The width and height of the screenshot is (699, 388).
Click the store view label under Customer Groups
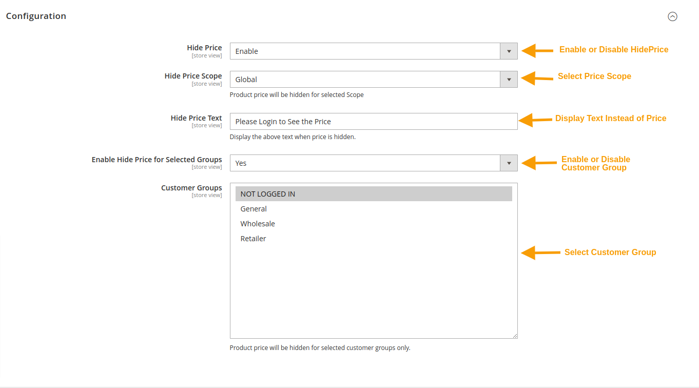(x=207, y=195)
